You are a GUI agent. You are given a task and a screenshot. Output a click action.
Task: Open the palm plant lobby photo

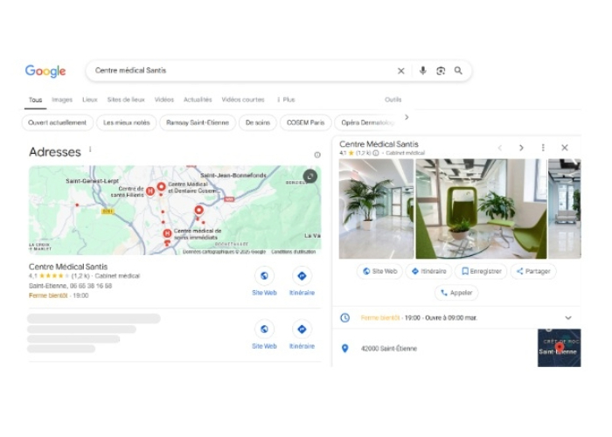point(376,209)
